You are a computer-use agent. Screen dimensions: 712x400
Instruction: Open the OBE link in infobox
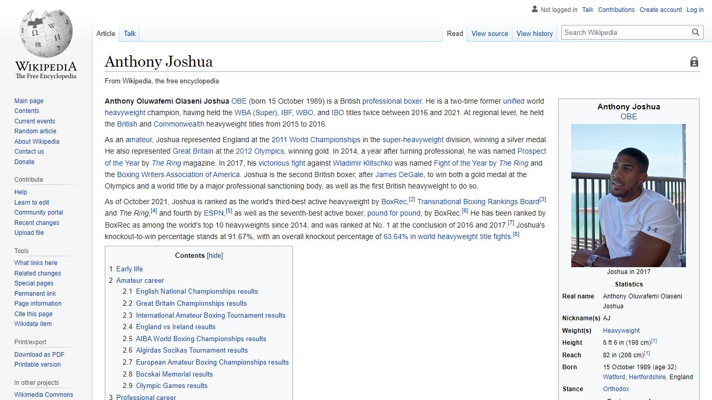[629, 117]
